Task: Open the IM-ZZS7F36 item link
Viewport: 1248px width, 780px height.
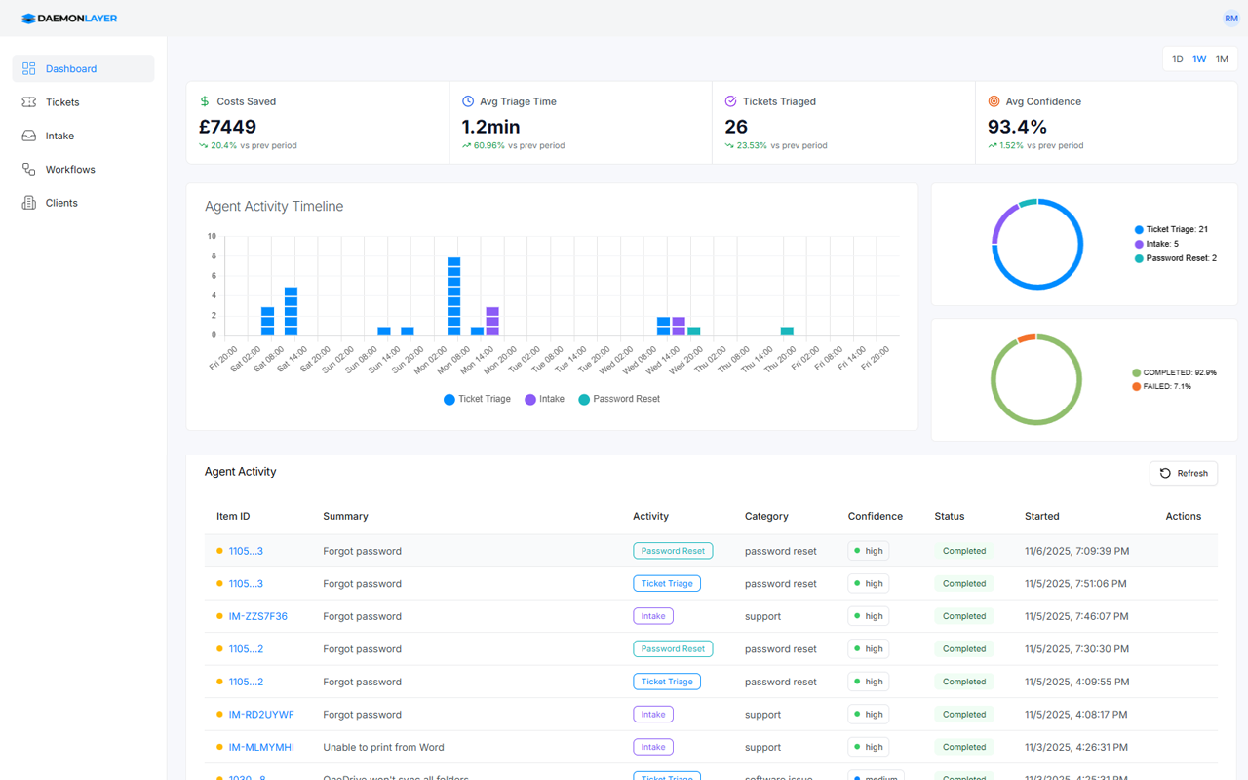Action: pyautogui.click(x=256, y=615)
